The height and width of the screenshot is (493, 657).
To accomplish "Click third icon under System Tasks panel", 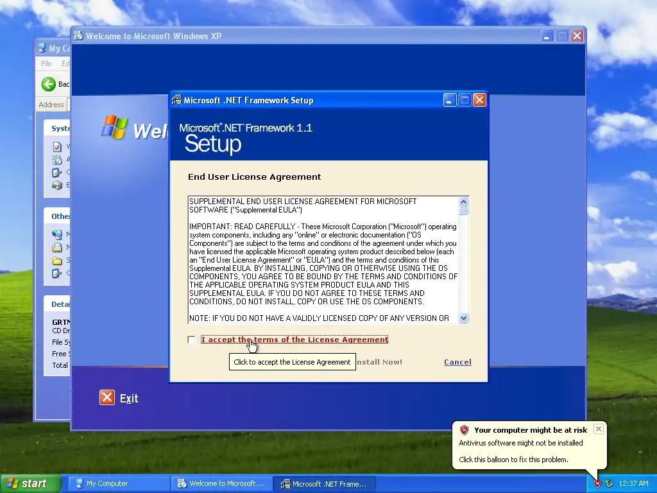I will pos(57,172).
